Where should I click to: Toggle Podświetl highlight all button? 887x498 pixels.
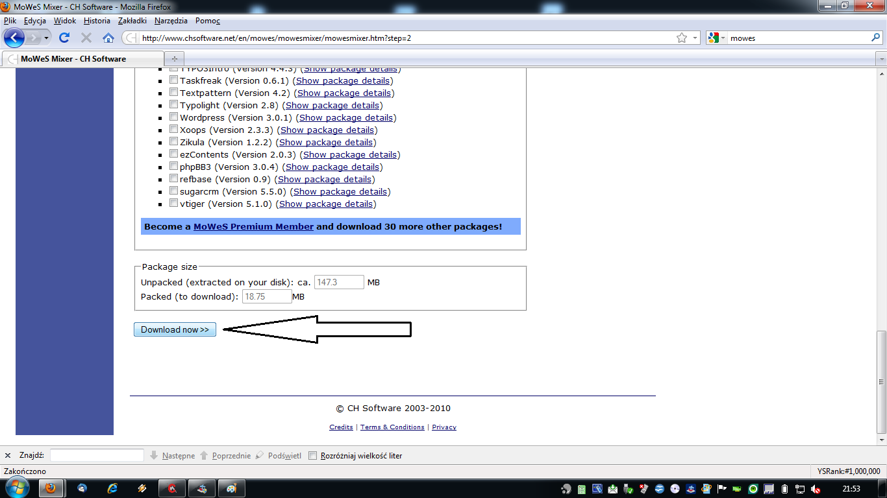(278, 456)
